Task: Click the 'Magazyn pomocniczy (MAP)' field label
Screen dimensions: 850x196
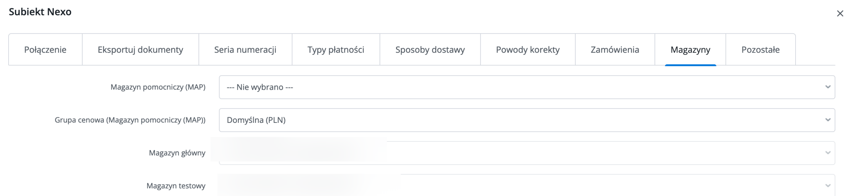Action: coord(158,87)
